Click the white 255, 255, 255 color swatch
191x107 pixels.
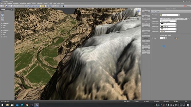[162, 21]
